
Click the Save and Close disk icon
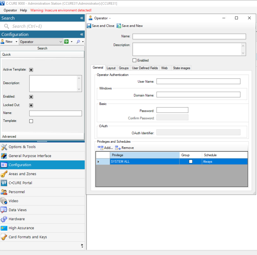(89, 26)
